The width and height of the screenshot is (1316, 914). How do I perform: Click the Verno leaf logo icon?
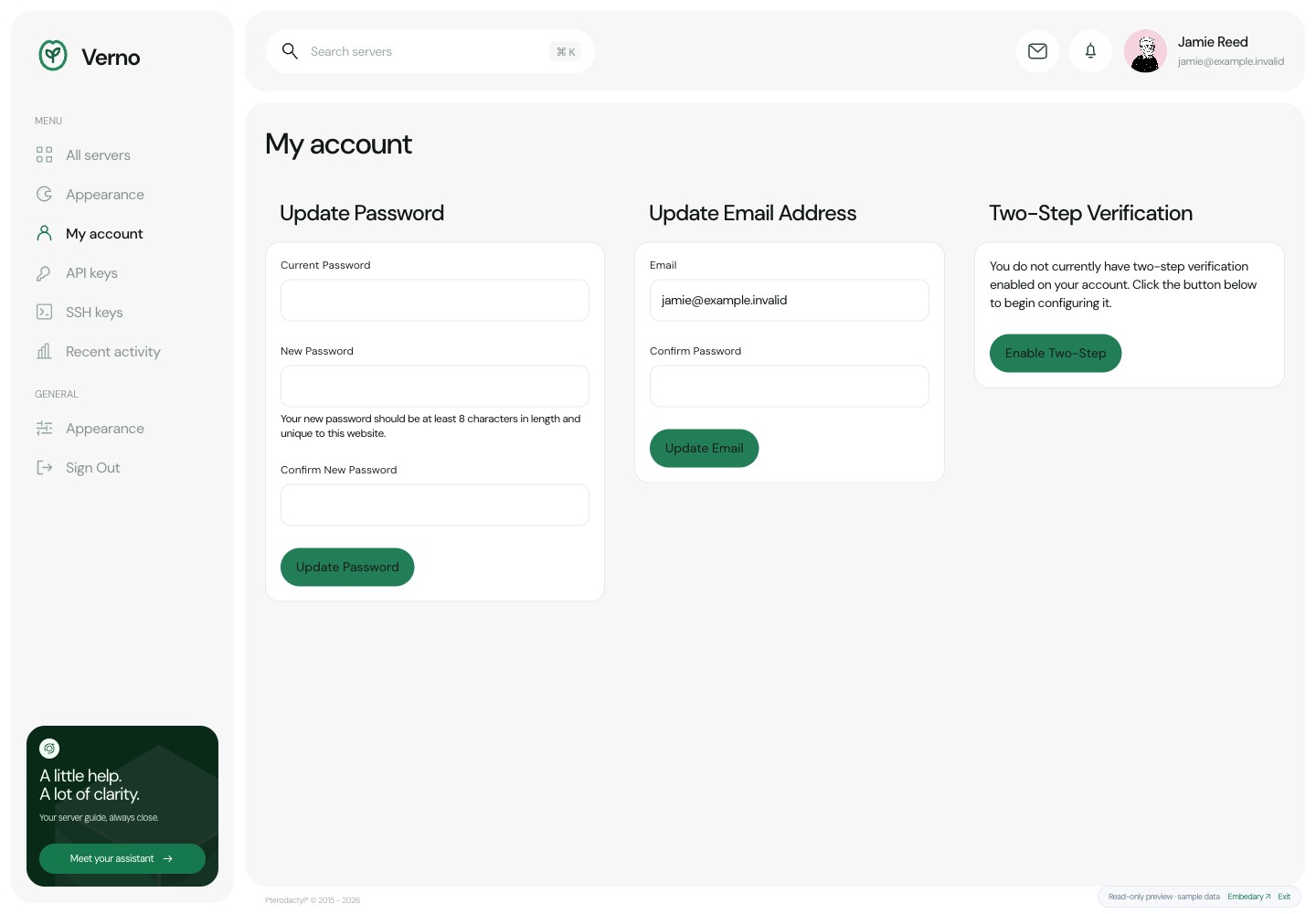[x=53, y=56]
